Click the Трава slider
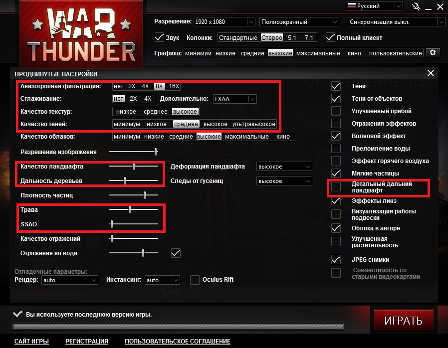The image size is (448, 348). tap(134, 209)
